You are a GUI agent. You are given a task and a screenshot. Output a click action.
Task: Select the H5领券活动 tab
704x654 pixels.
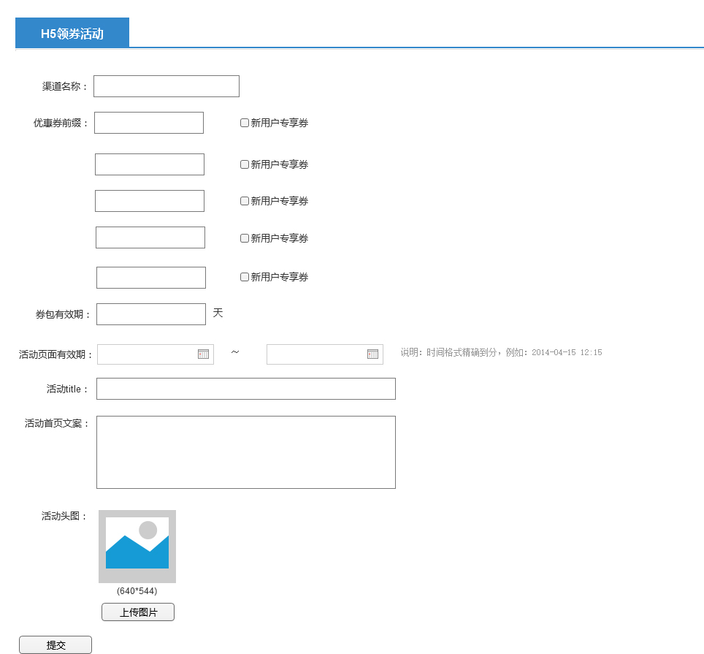click(x=72, y=33)
